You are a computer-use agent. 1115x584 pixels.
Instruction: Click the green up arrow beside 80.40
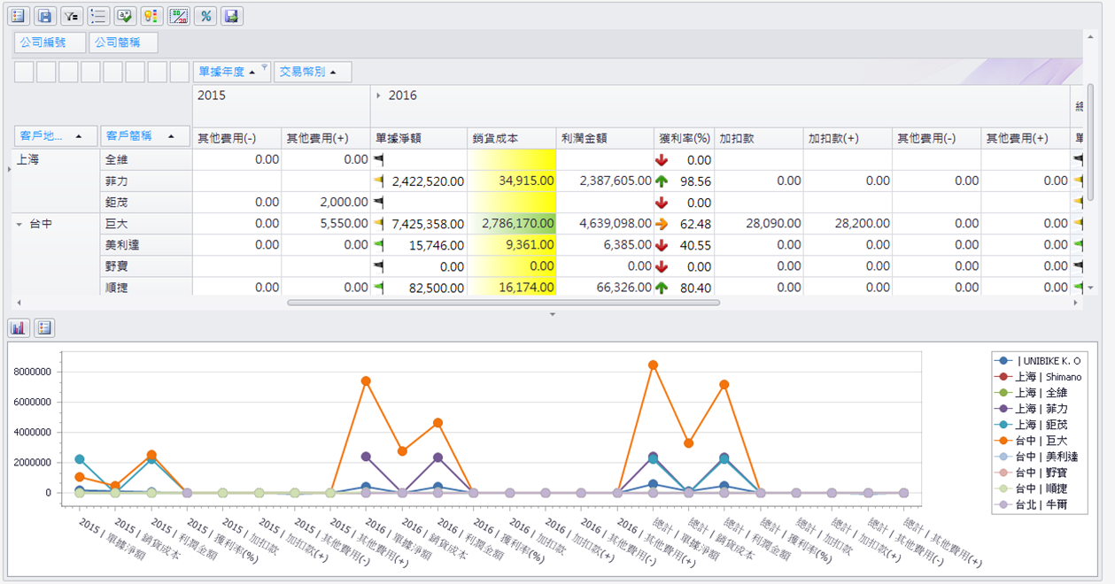point(662,288)
